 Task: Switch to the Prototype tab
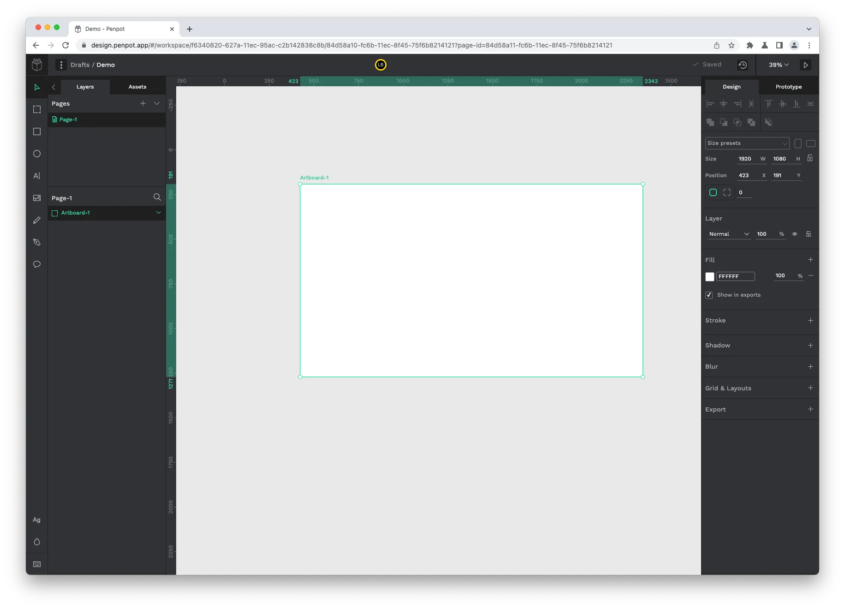tap(788, 86)
